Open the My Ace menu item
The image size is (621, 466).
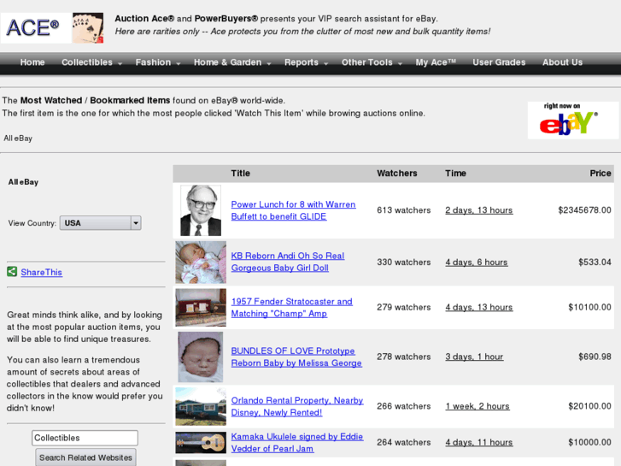(x=436, y=62)
